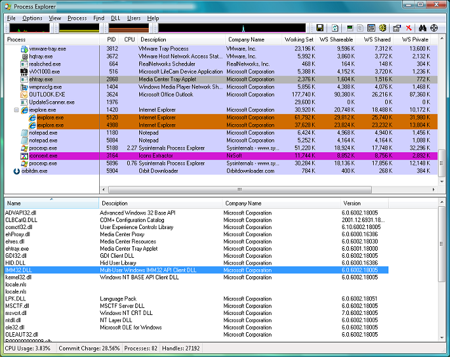Click the yellow gear DLL view icon
Viewport: 450px width, 357px height.
(383, 29)
